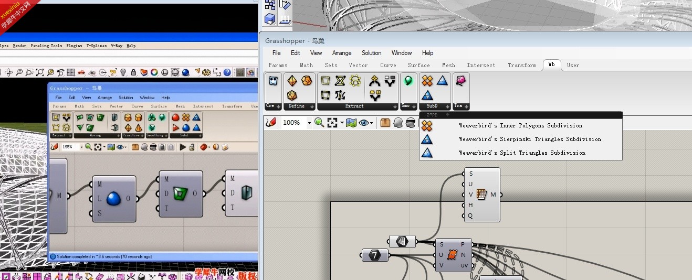Open the V-Ray menu in Rhino window
This screenshot has width=692, height=280.
coord(117,46)
